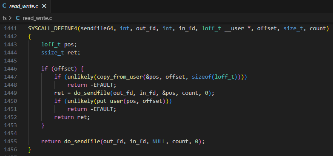
Task: Click do_sendfile call on line 1449
Action: 92,93
